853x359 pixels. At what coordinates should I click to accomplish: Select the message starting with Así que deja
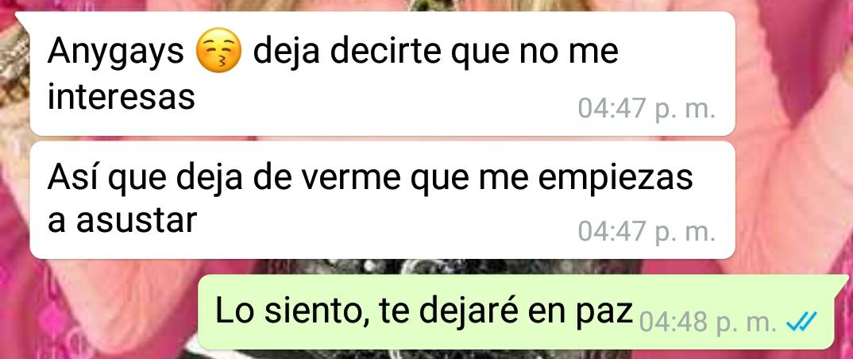coord(383,200)
